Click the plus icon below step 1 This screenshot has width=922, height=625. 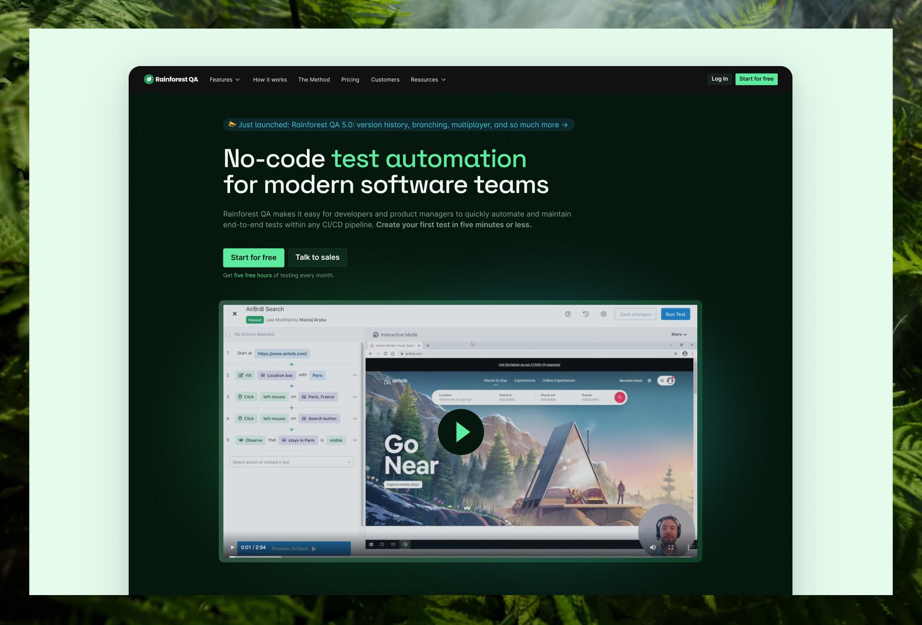coord(291,364)
